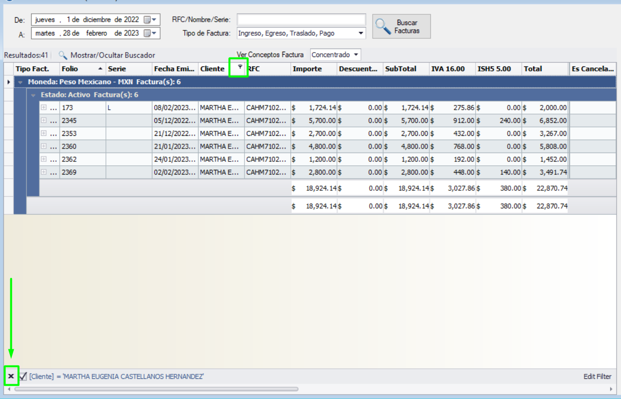This screenshot has width=621, height=399.
Task: Click Importe 1,200.00 cell
Action: 314,159
